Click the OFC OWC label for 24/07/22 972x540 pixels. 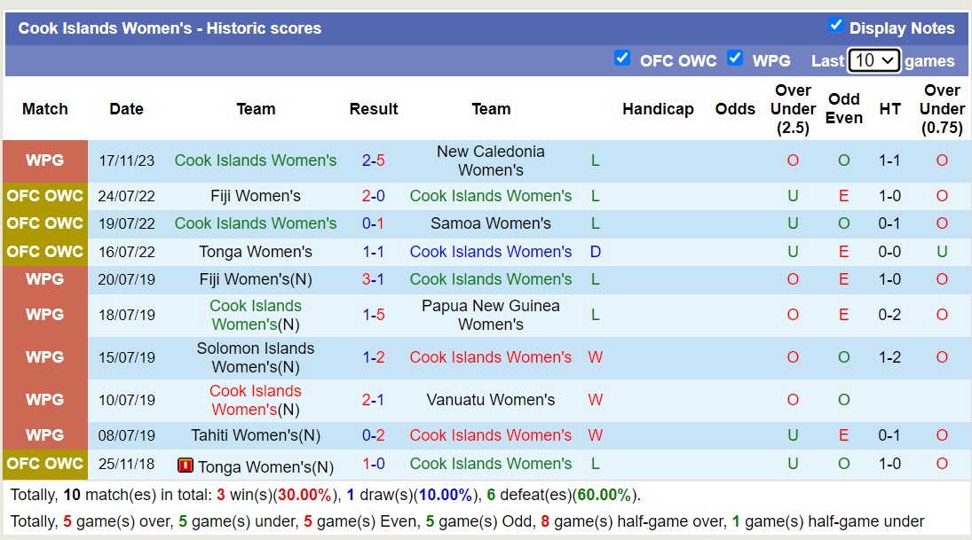(44, 196)
